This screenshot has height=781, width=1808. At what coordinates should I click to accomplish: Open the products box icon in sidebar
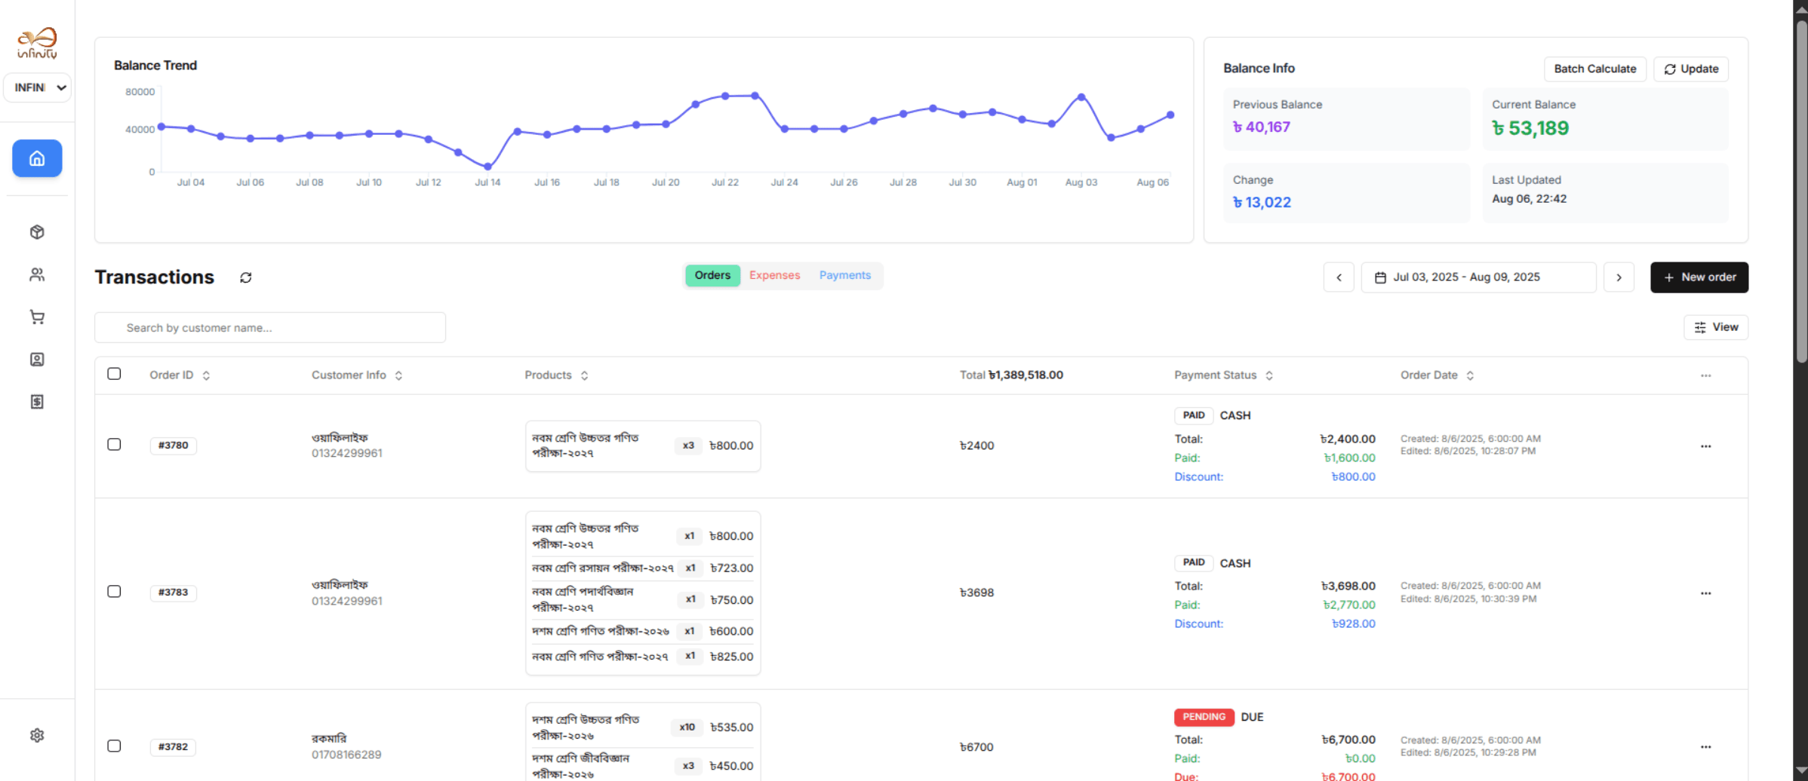37,232
